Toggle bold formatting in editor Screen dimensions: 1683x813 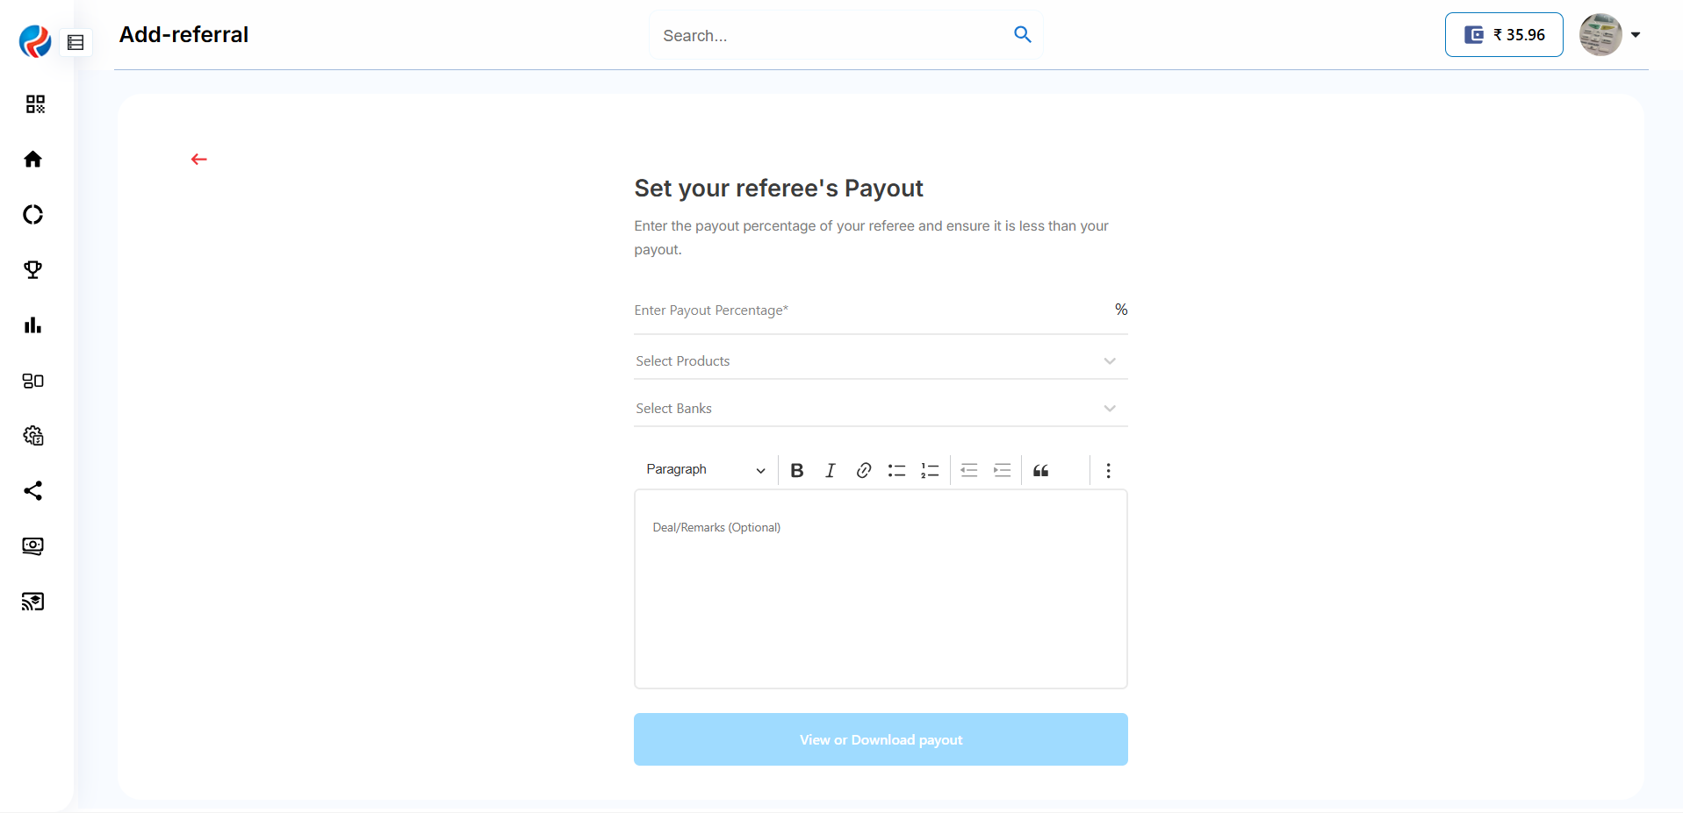[x=796, y=470]
